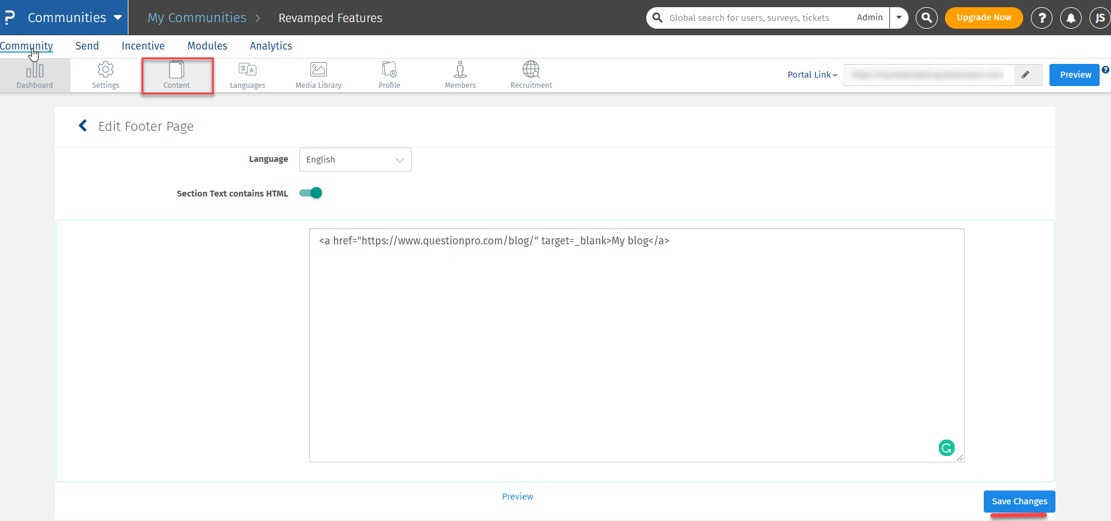
Task: Click the Save Changes button
Action: (1020, 501)
